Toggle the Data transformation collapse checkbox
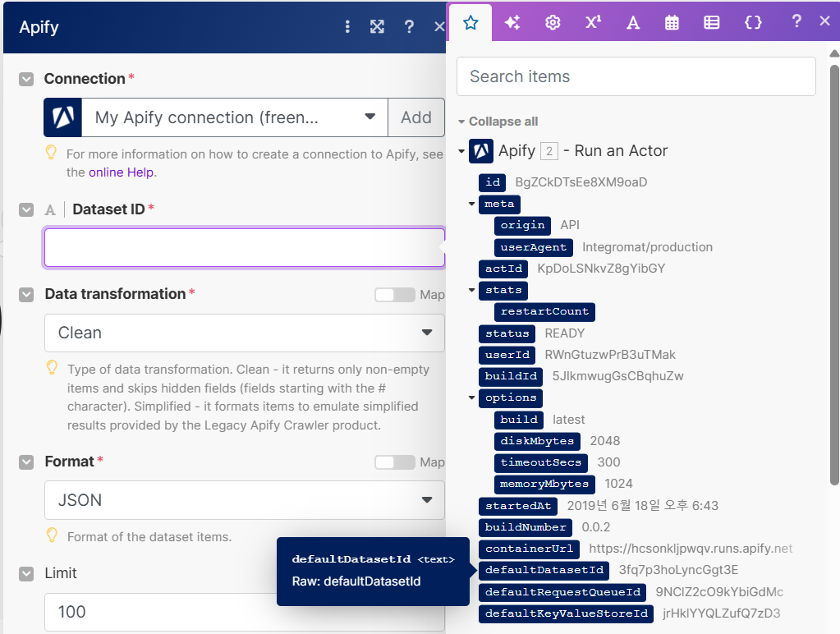The image size is (840, 634). pyautogui.click(x=26, y=295)
